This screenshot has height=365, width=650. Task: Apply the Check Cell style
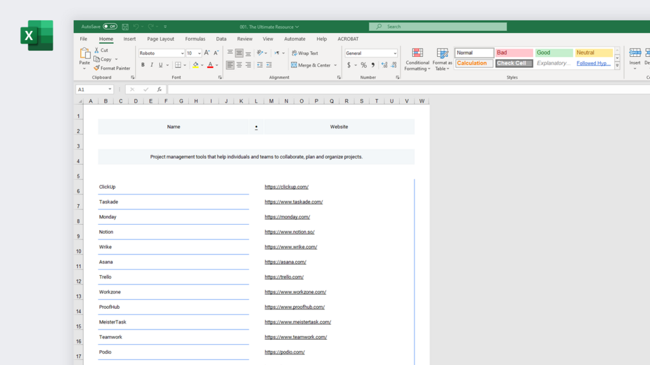click(514, 63)
